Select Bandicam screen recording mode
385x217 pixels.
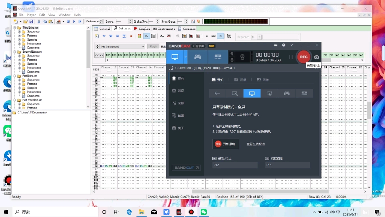[175, 57]
